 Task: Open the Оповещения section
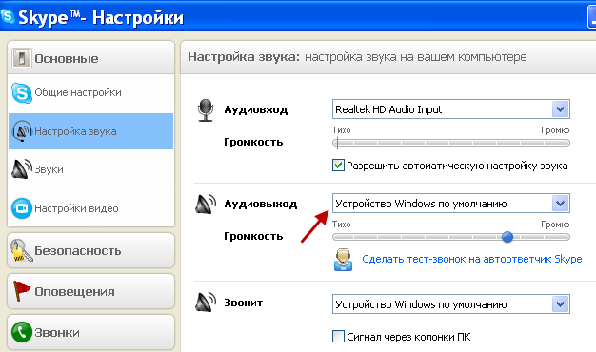[x=90, y=291]
